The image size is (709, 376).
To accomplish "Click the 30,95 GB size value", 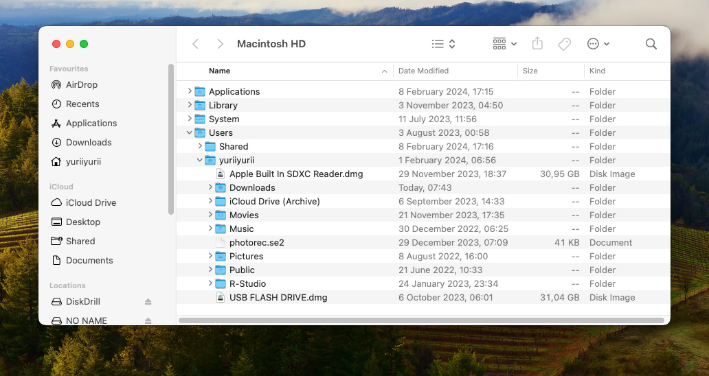I will pos(560,174).
